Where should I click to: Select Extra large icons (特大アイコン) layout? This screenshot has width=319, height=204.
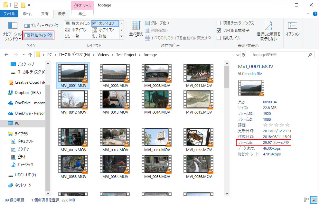[78, 23]
